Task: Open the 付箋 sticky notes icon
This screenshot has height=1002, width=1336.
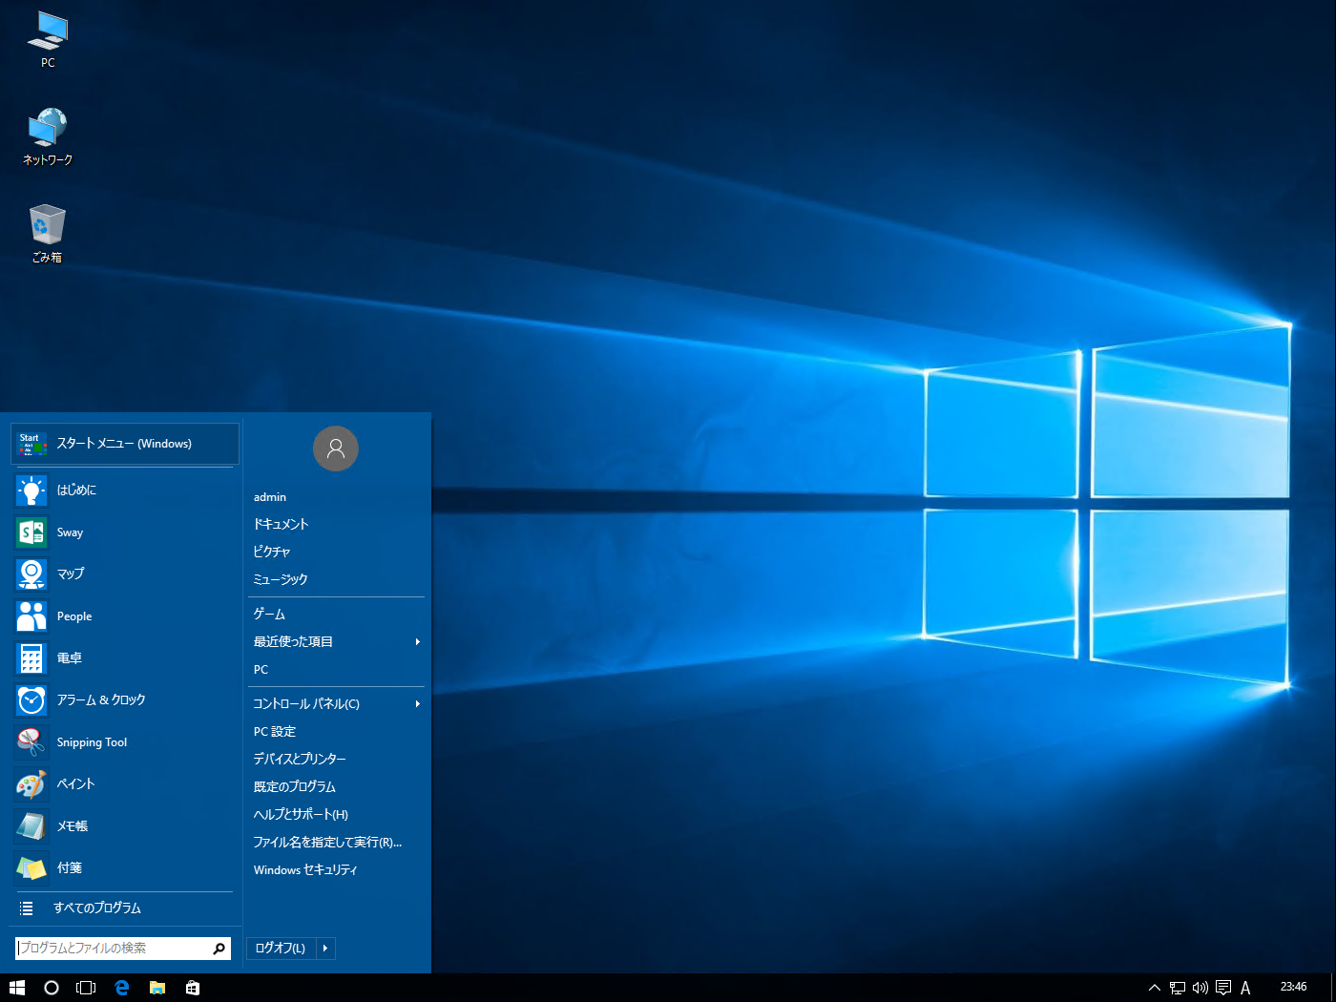Action: [x=31, y=868]
